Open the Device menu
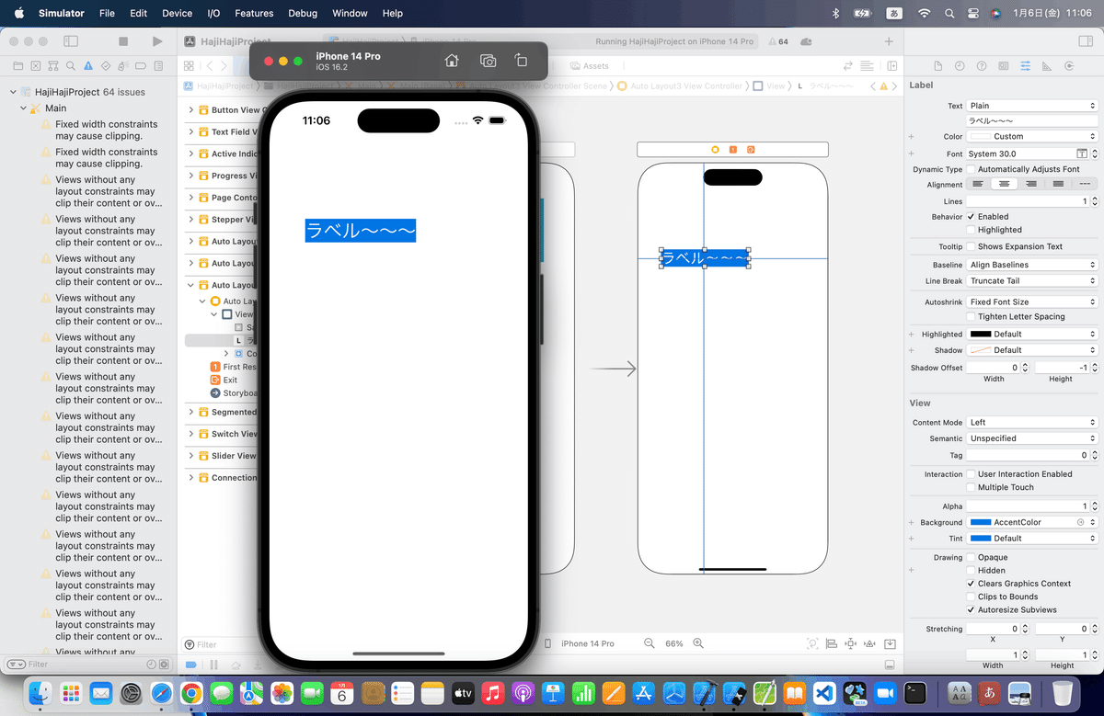The height and width of the screenshot is (716, 1104). coord(177,13)
